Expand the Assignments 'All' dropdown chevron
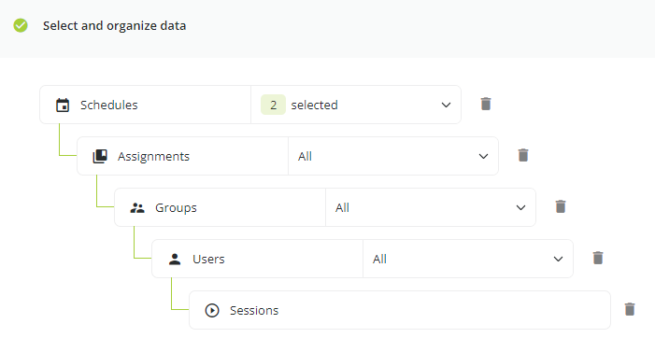Image resolution: width=655 pixels, height=338 pixels. click(x=483, y=157)
